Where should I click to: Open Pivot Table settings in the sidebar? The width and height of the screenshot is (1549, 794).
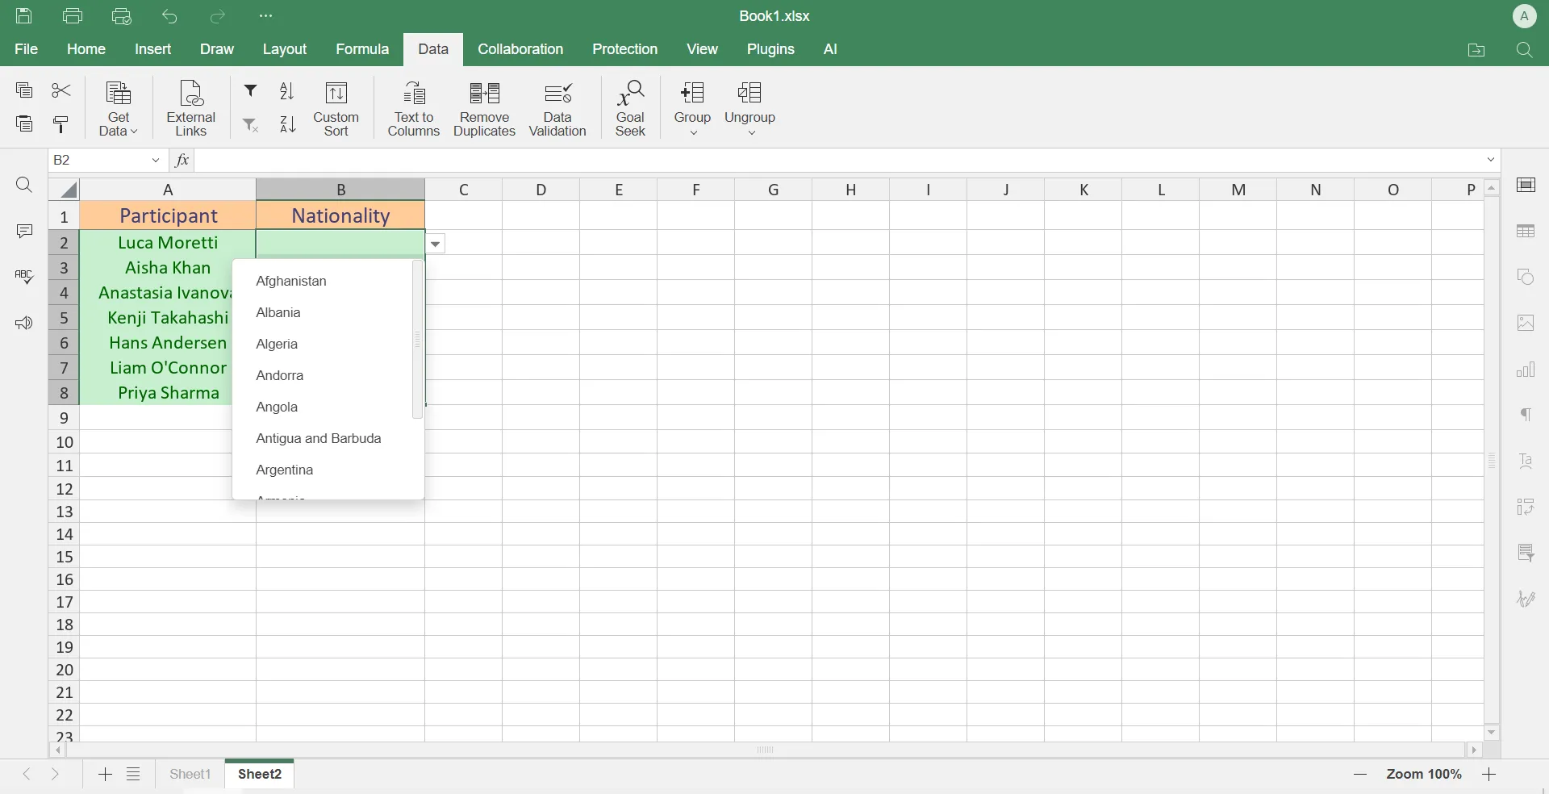1527,507
